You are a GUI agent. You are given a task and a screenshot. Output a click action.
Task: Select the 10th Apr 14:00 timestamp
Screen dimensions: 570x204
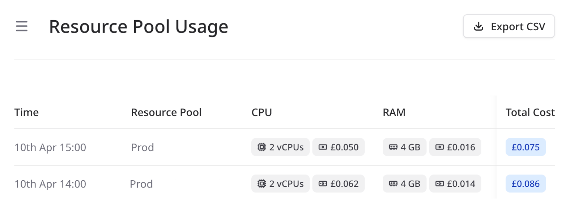pyautogui.click(x=50, y=184)
